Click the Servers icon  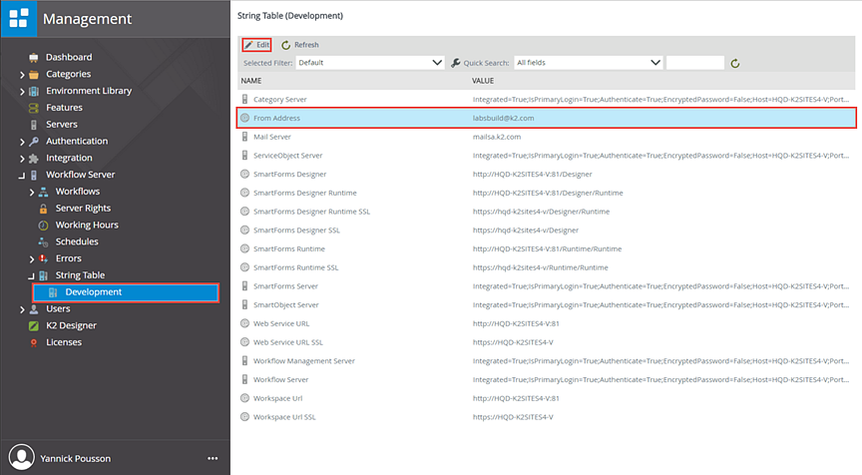point(34,125)
